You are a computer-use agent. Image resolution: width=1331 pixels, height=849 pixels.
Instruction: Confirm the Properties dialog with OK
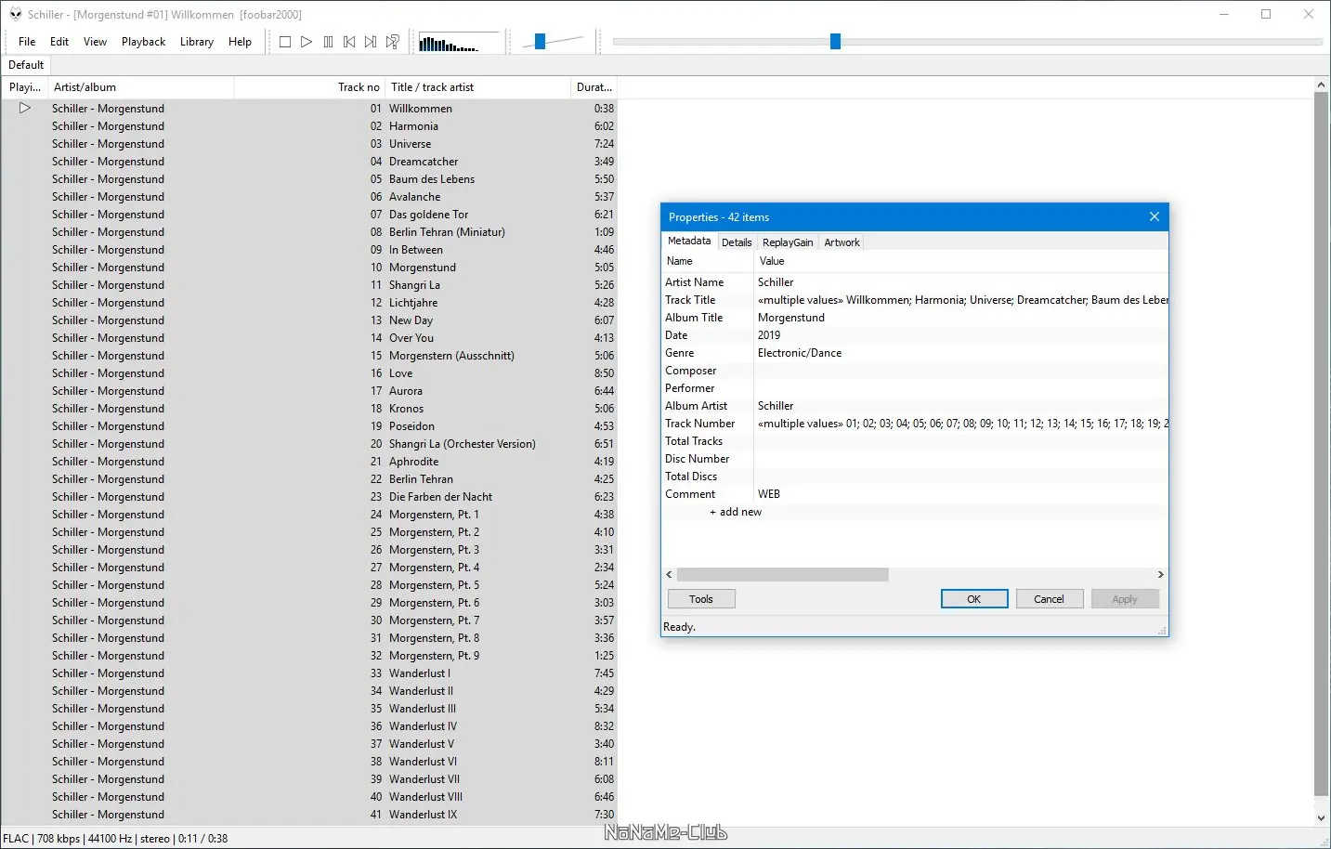point(974,599)
